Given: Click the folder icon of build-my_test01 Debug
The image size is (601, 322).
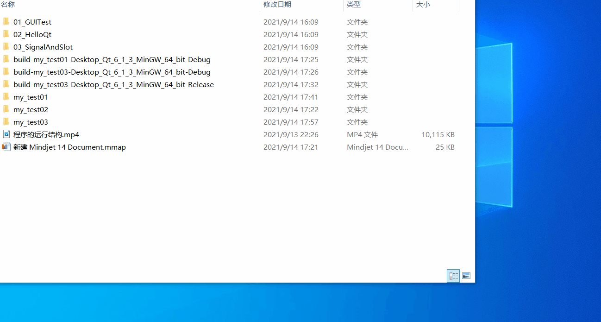Looking at the screenshot, I should pos(6,59).
